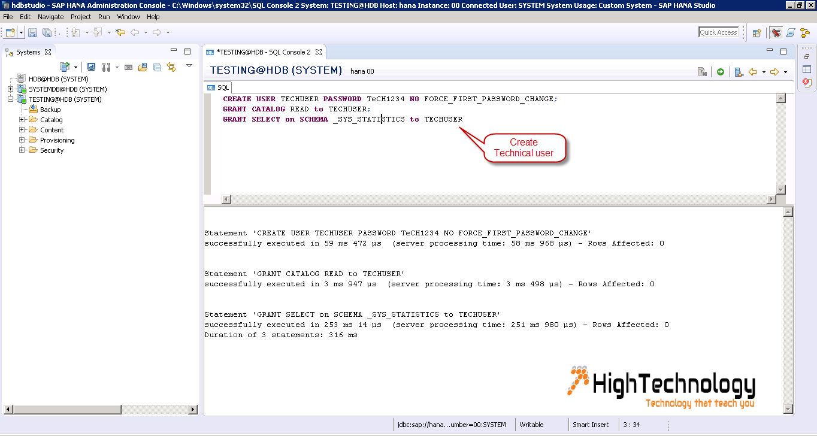Viewport: 817px width, 436px height.
Task: Open SQL Console from Systems toolbar
Action: click(128, 67)
